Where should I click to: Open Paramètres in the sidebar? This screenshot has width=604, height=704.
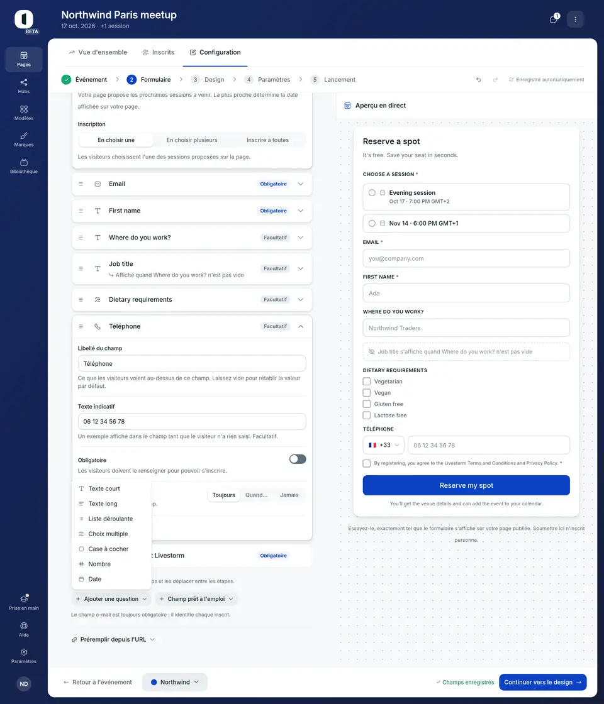[x=24, y=656]
